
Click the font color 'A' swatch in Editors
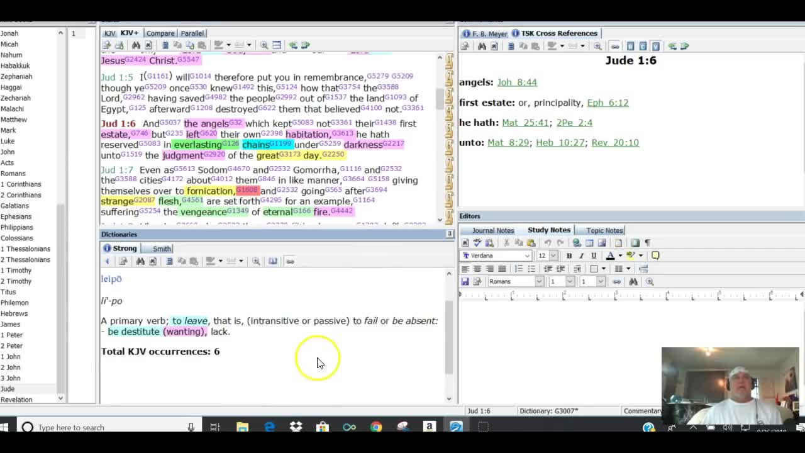click(x=610, y=256)
